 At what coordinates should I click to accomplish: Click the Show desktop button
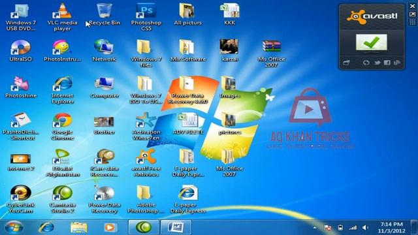(x=414, y=227)
